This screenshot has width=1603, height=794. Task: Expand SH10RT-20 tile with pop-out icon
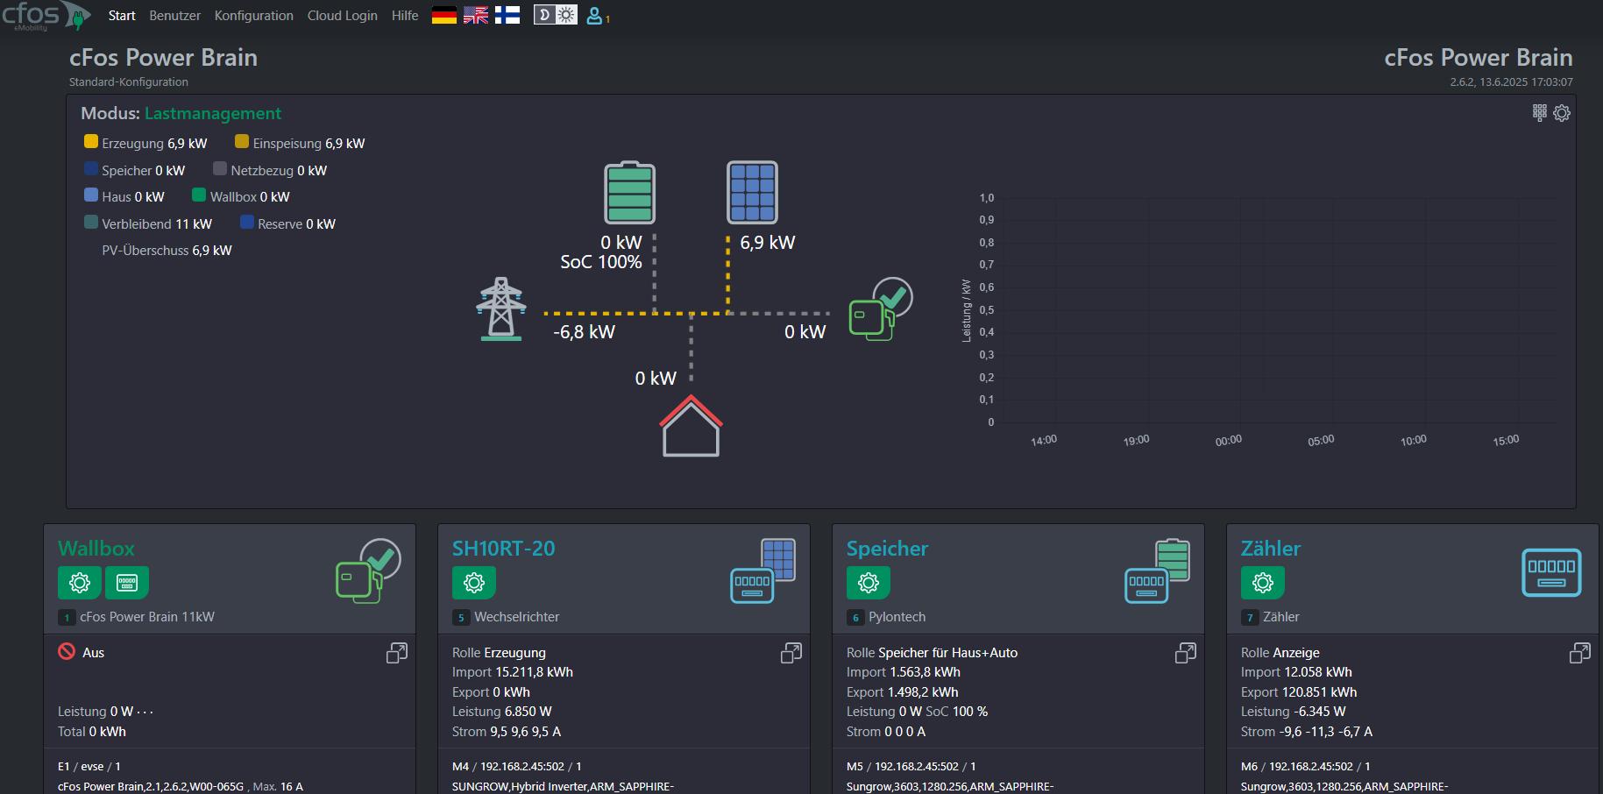coord(791,653)
